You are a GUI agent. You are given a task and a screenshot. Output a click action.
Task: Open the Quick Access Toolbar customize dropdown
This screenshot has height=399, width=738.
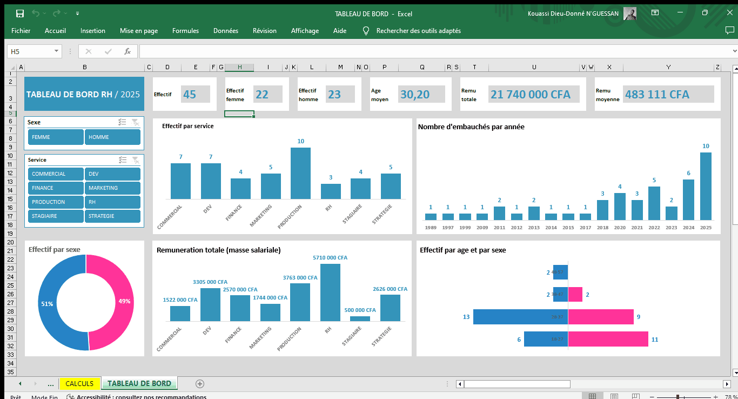point(77,14)
